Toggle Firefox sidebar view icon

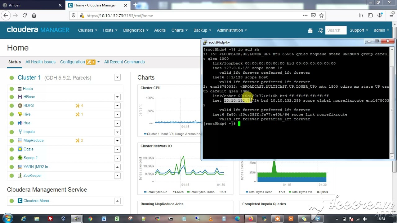370,15
